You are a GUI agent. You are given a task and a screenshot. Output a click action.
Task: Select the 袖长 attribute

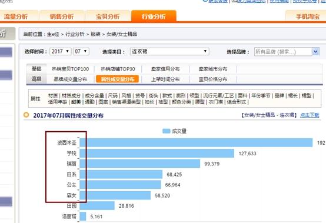point(149,102)
